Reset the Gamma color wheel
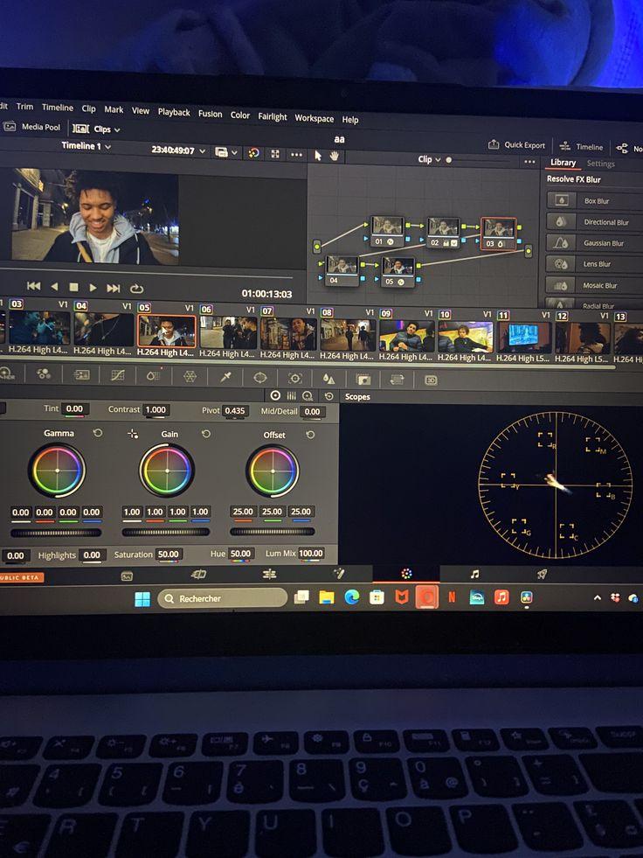Image resolution: width=643 pixels, height=858 pixels. [98, 433]
